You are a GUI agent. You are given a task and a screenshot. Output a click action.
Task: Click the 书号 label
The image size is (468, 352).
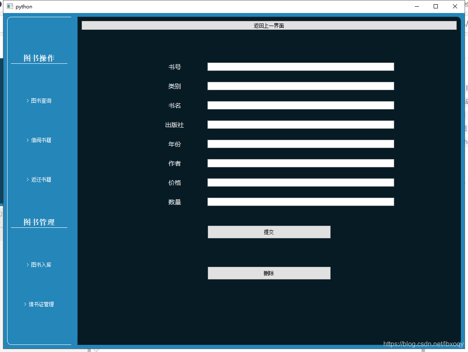click(175, 67)
